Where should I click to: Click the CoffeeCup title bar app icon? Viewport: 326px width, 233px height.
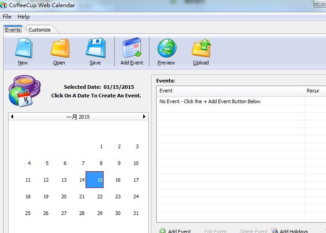click(3, 5)
